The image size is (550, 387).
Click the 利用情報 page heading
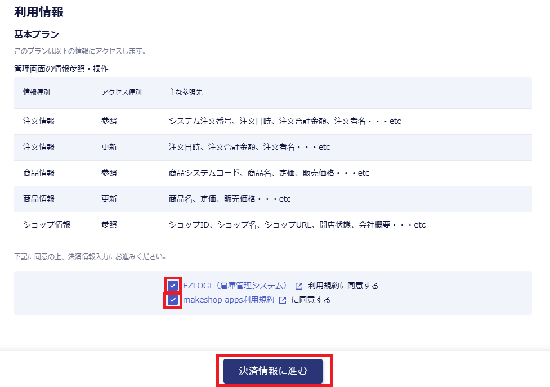coord(38,12)
